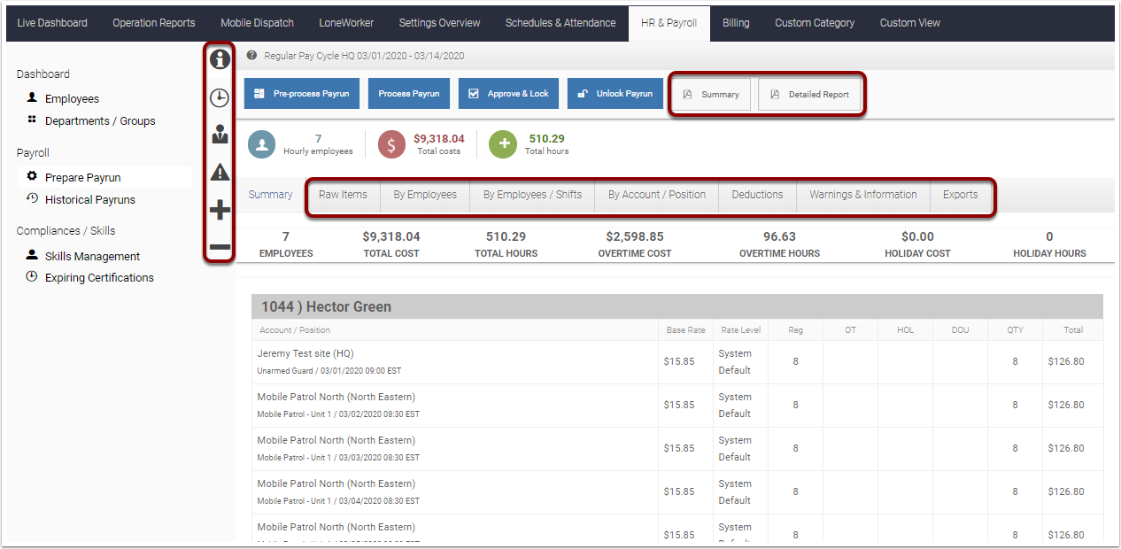Click the help icon beside Regular Pay Cycle
This screenshot has height=549, width=1121.
(251, 55)
